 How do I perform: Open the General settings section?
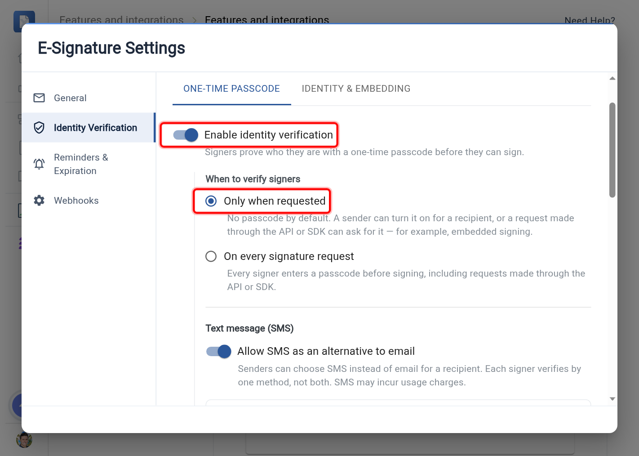pos(89,98)
